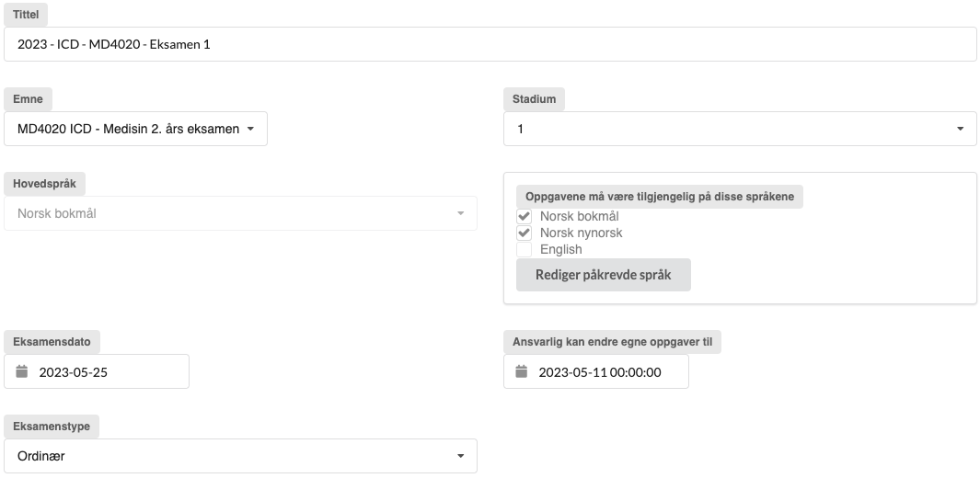Toggle the Norsk nynorsk checkbox
Image resolution: width=980 pixels, height=478 pixels.
tap(525, 233)
